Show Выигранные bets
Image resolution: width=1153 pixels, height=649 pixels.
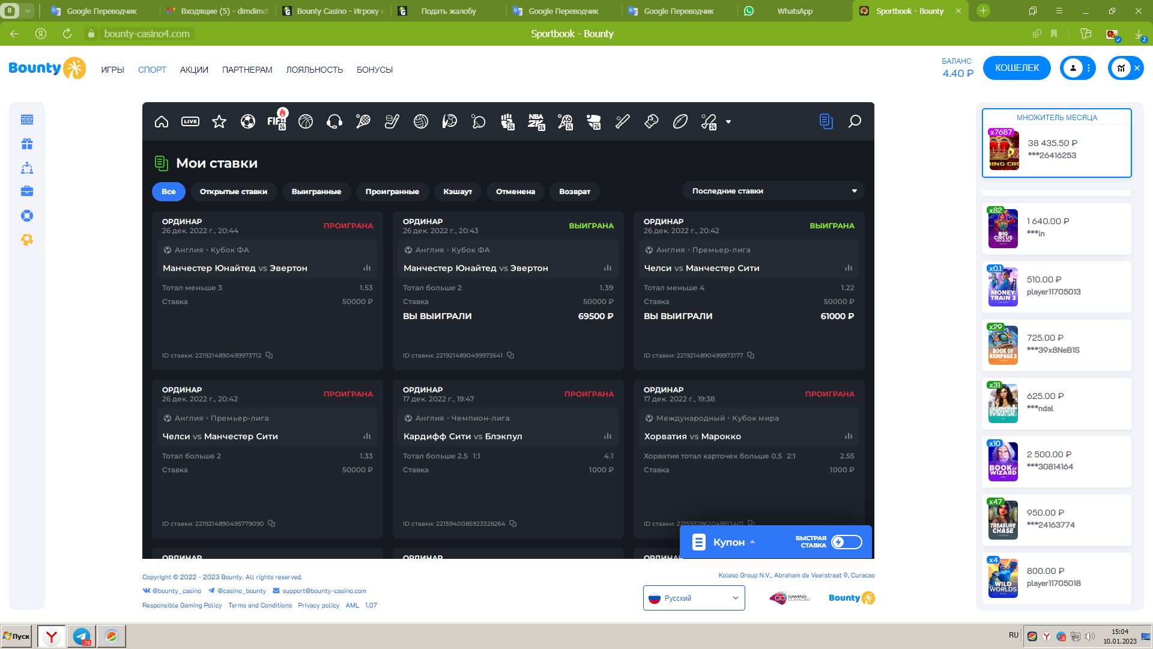pyautogui.click(x=316, y=192)
